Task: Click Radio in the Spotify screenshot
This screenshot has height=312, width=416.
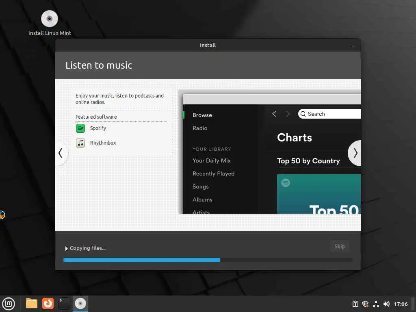Action: (x=200, y=128)
